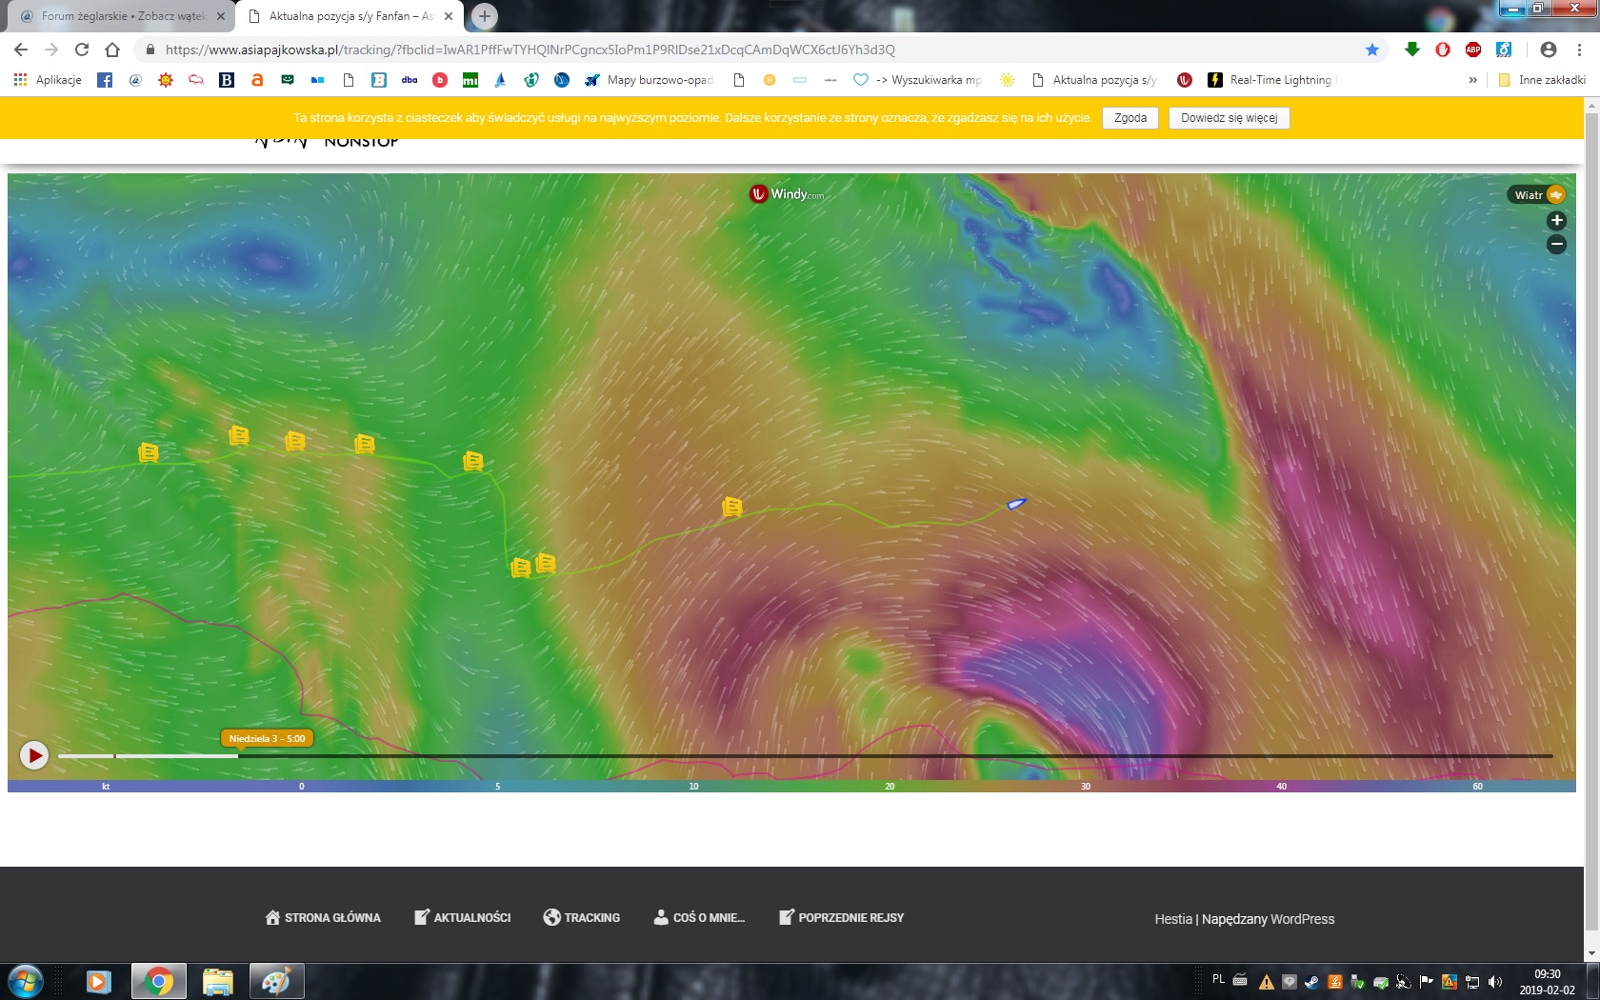Go to Strona główna in footer
This screenshot has width=1600, height=1000.
click(323, 918)
